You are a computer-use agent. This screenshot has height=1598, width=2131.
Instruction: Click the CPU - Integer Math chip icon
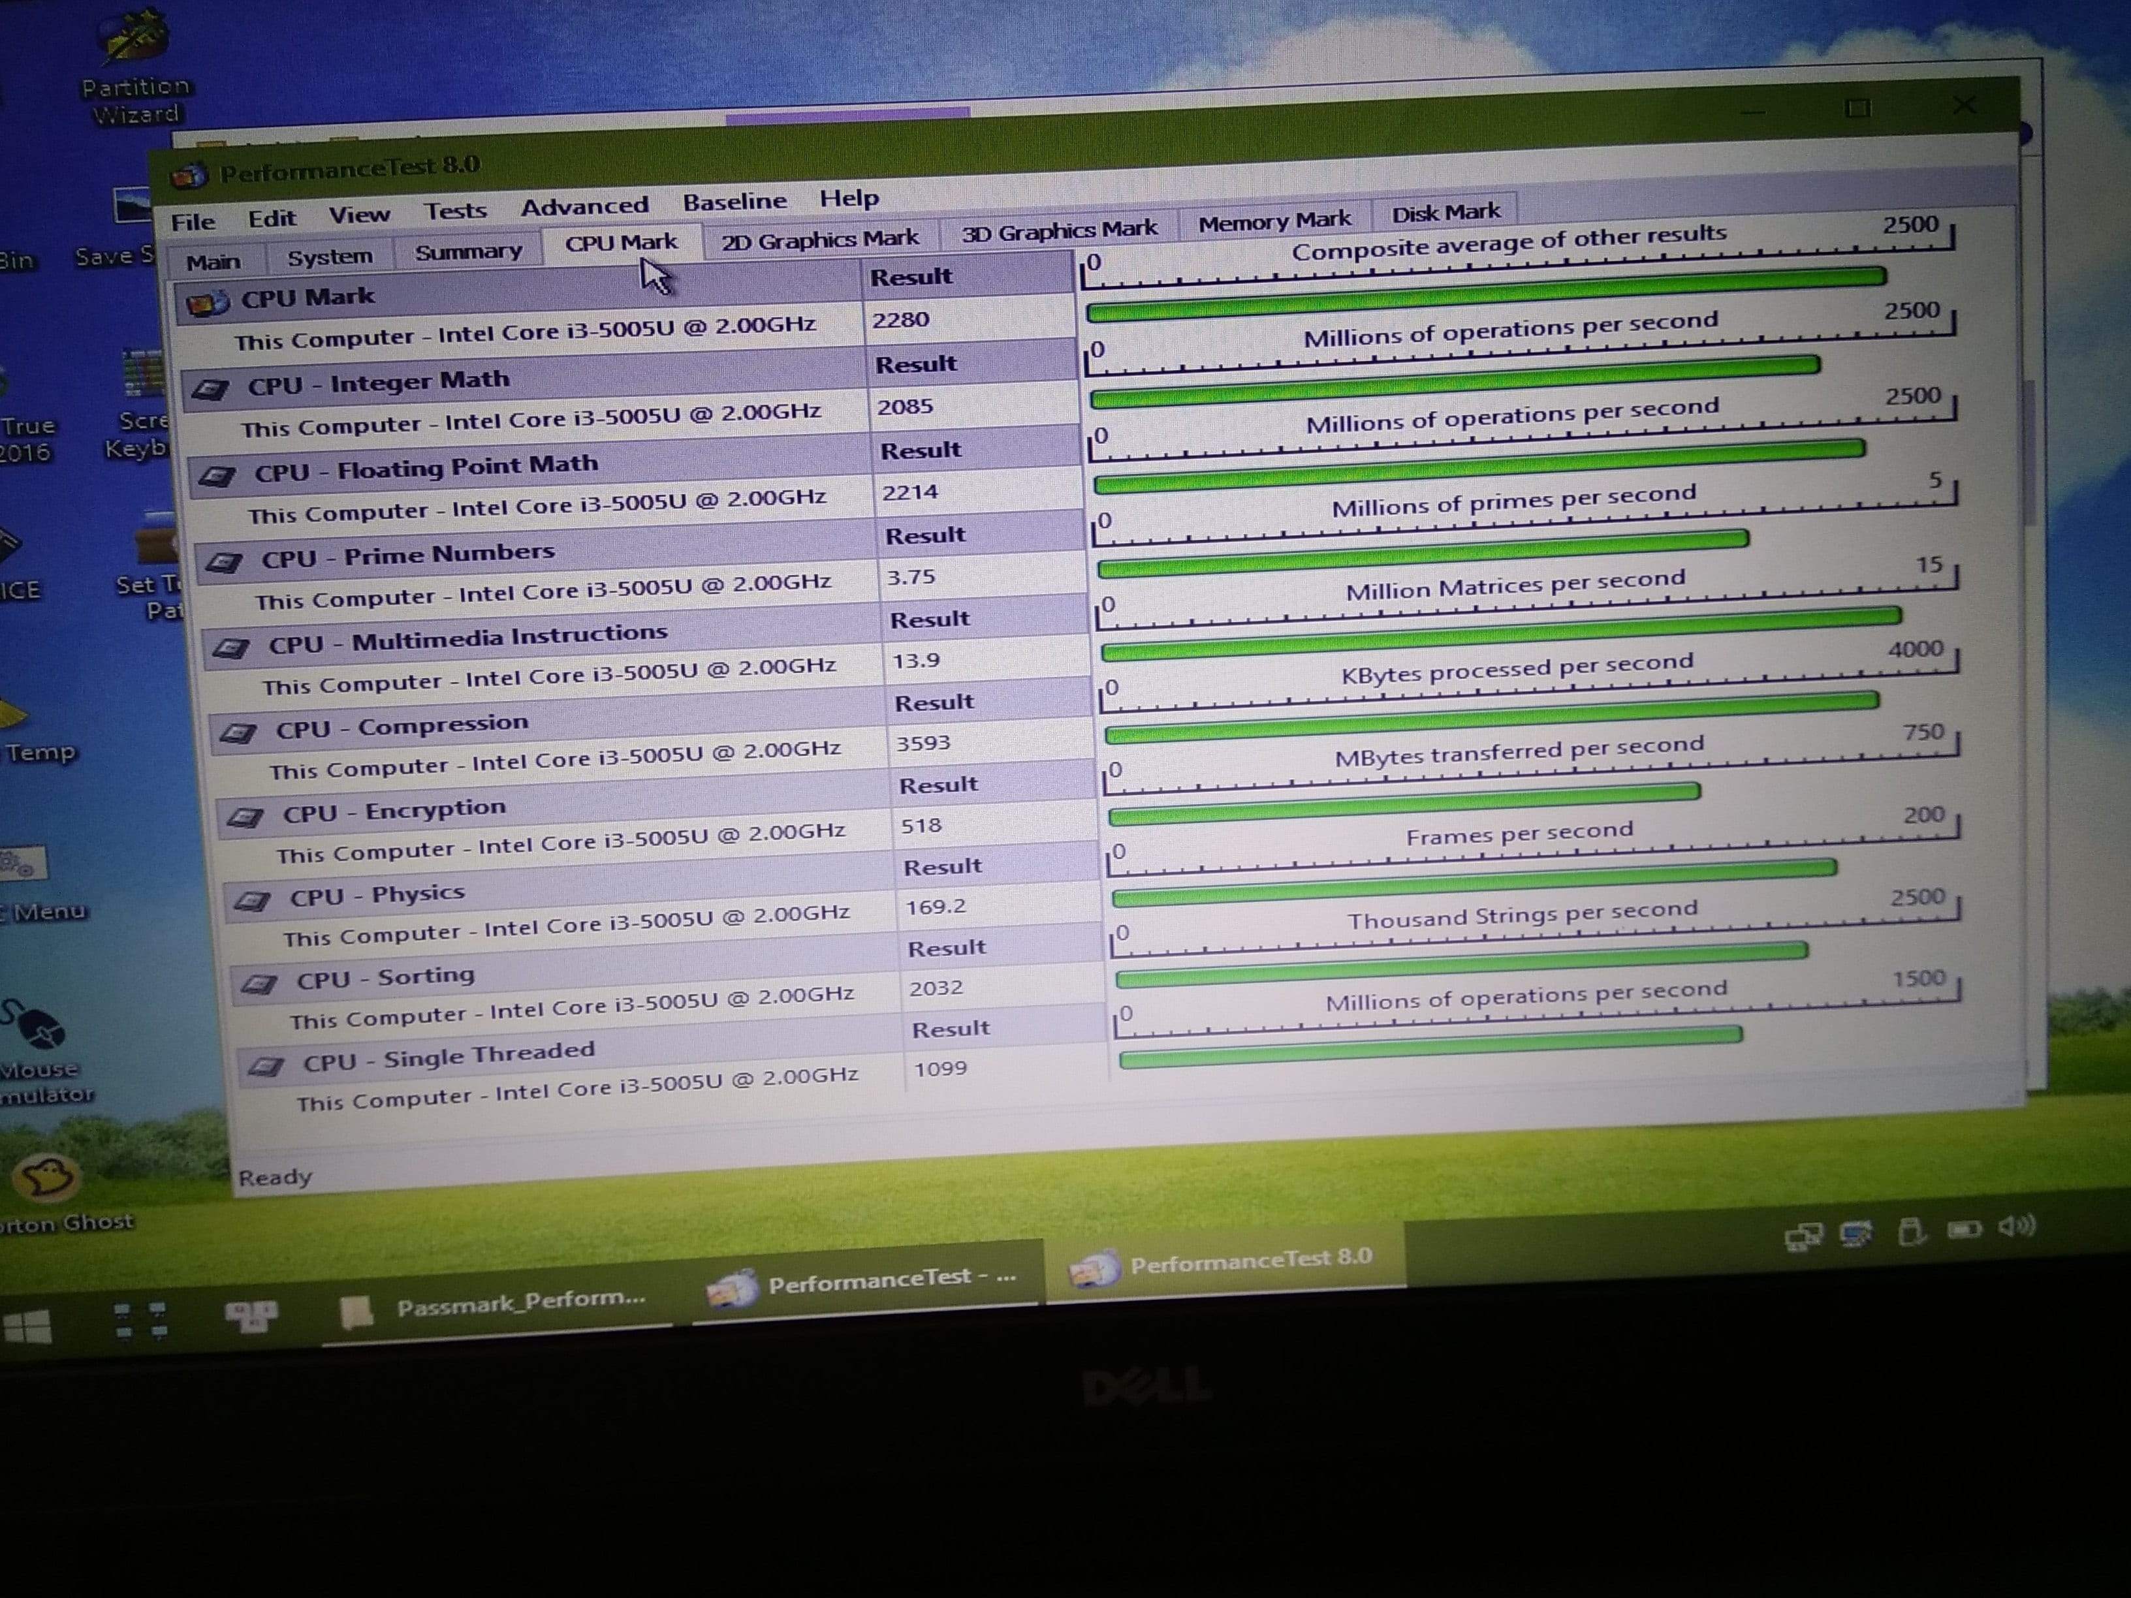pos(211,389)
